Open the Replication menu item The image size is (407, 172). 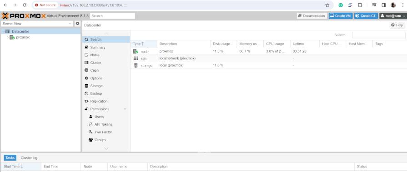point(106,101)
